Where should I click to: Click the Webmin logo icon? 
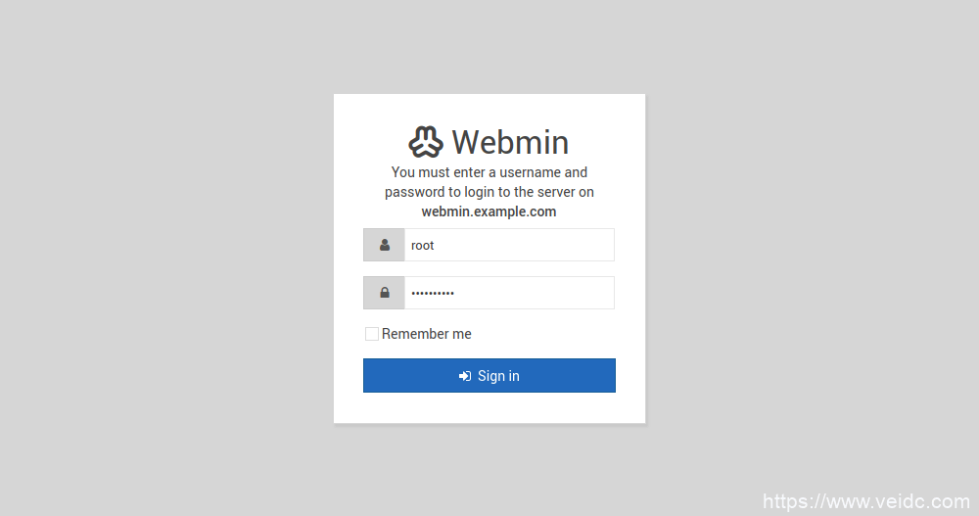click(426, 142)
